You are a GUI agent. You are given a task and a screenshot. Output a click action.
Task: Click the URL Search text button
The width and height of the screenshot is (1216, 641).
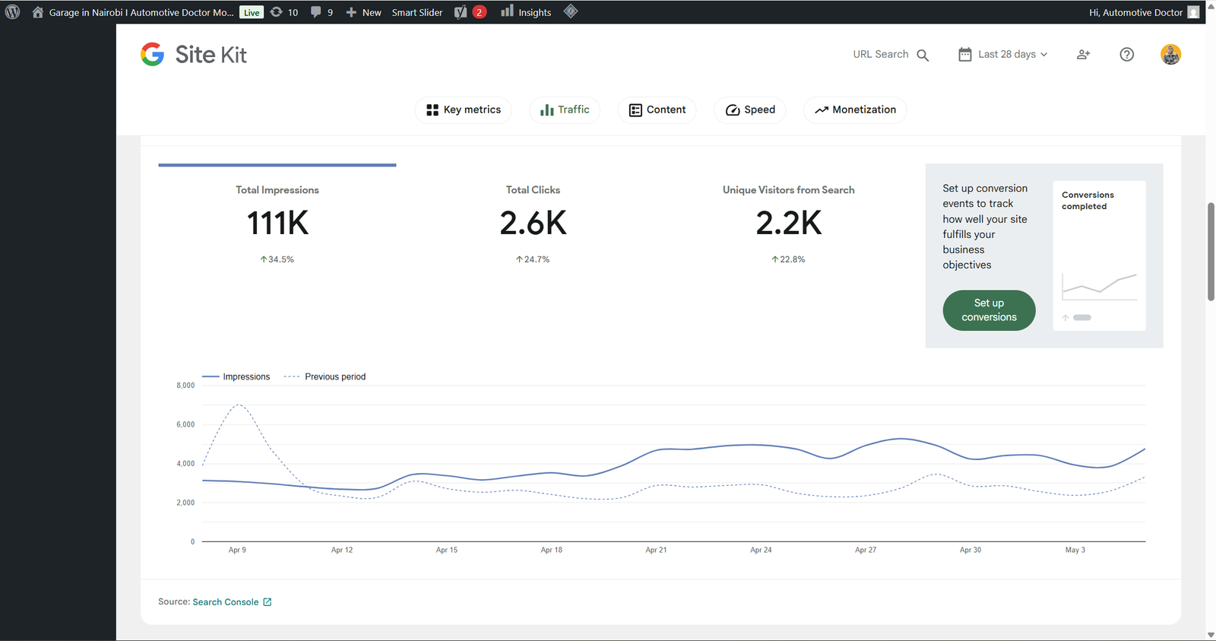tap(881, 54)
